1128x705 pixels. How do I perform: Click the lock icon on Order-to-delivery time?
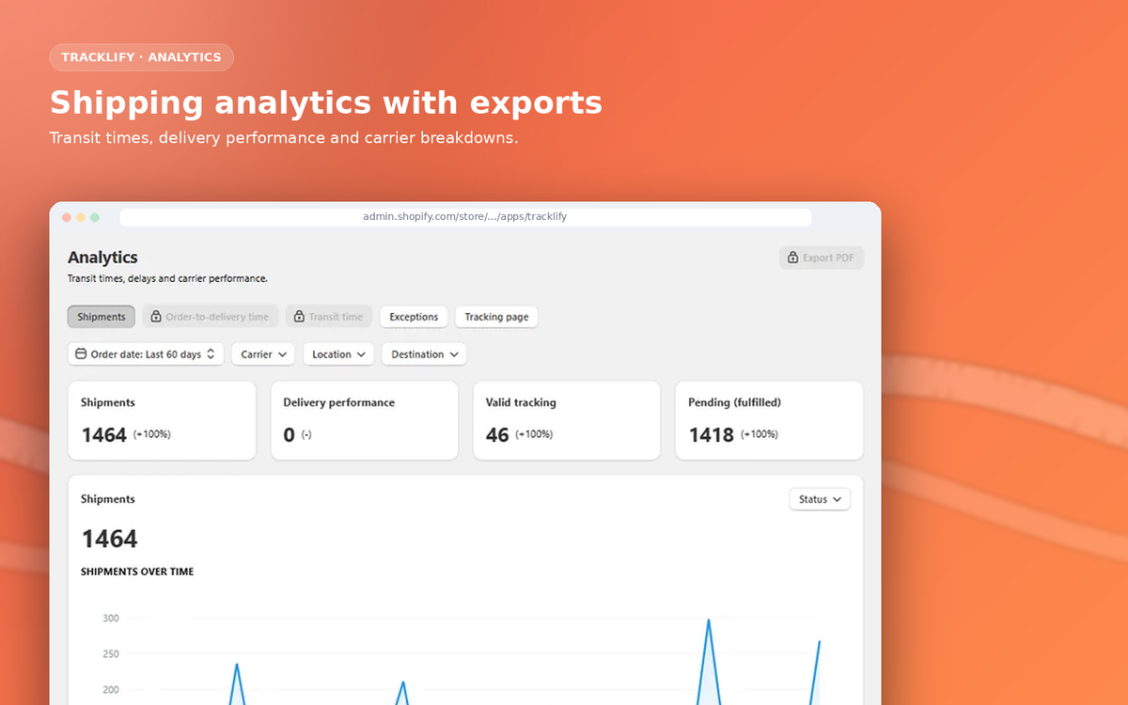156,317
